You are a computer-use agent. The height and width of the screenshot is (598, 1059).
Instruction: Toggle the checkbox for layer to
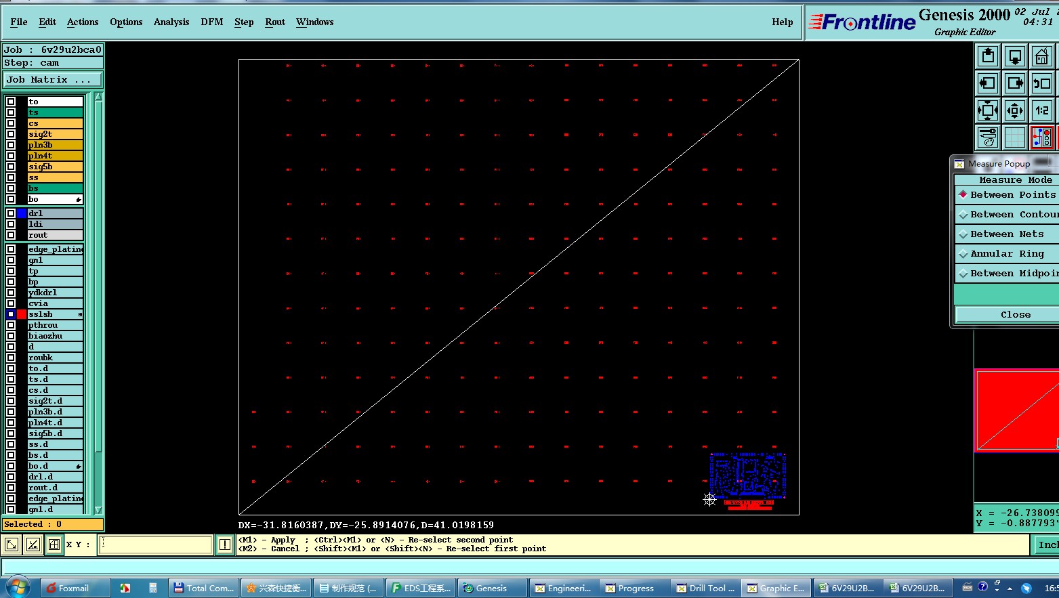coord(11,102)
